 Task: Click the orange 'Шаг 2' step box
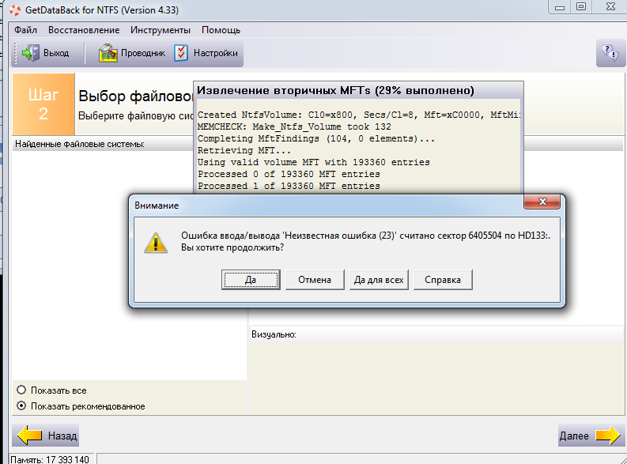(43, 104)
